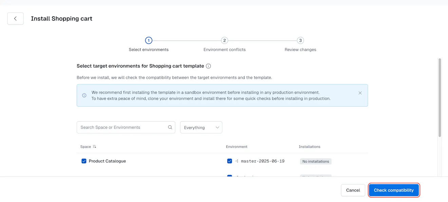Screen dimensions: 448x202
Task: Click the step 3 circle indicator
Action: (300, 40)
